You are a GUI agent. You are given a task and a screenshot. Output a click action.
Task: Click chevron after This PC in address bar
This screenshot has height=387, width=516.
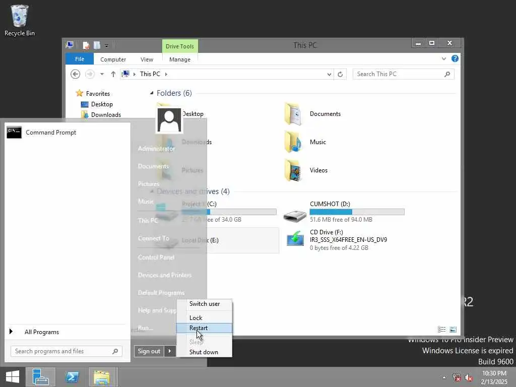166,75
